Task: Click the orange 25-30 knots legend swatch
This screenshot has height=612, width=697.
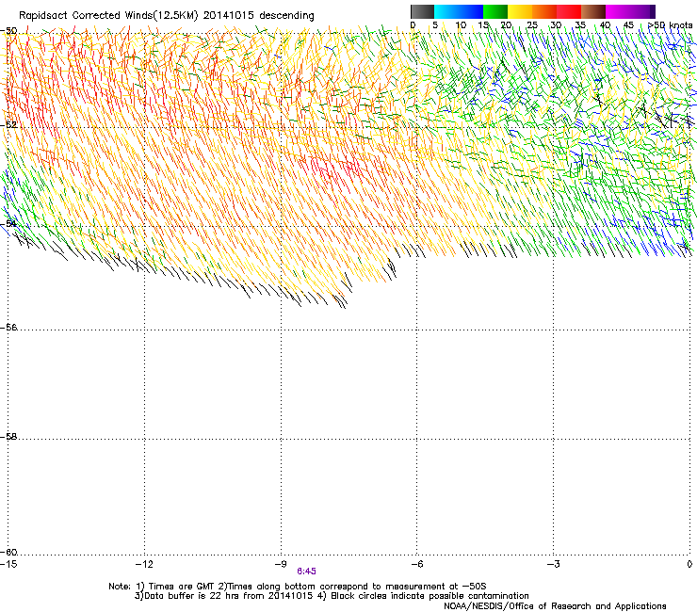Action: (x=544, y=11)
